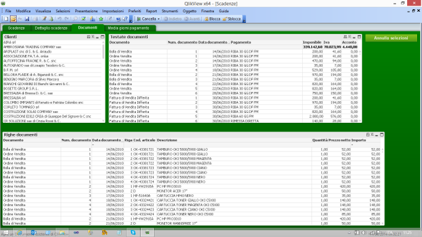Print Righe documenti table via caption icon
This screenshot has width=422, height=237.
coord(367,135)
